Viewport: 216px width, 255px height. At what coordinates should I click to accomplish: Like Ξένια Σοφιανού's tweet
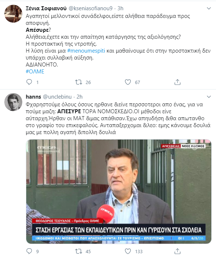pos(128,82)
